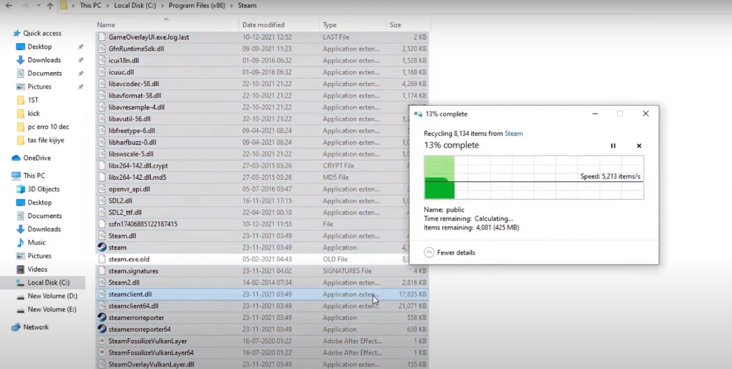Open Documents under This PC
Screen dimensions: 732x369
(44, 216)
